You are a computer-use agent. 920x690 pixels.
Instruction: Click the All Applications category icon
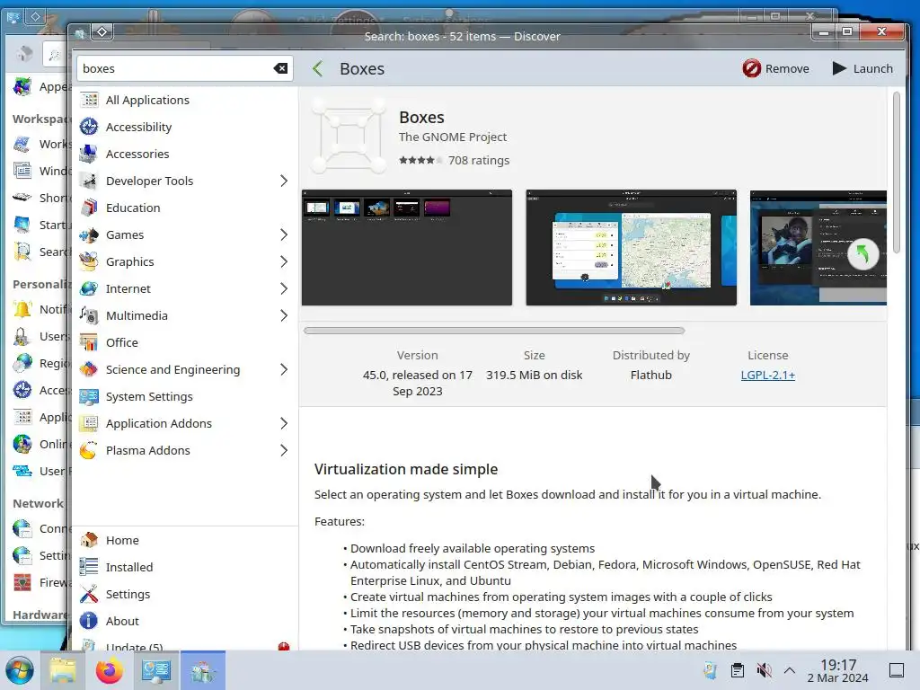[89, 100]
